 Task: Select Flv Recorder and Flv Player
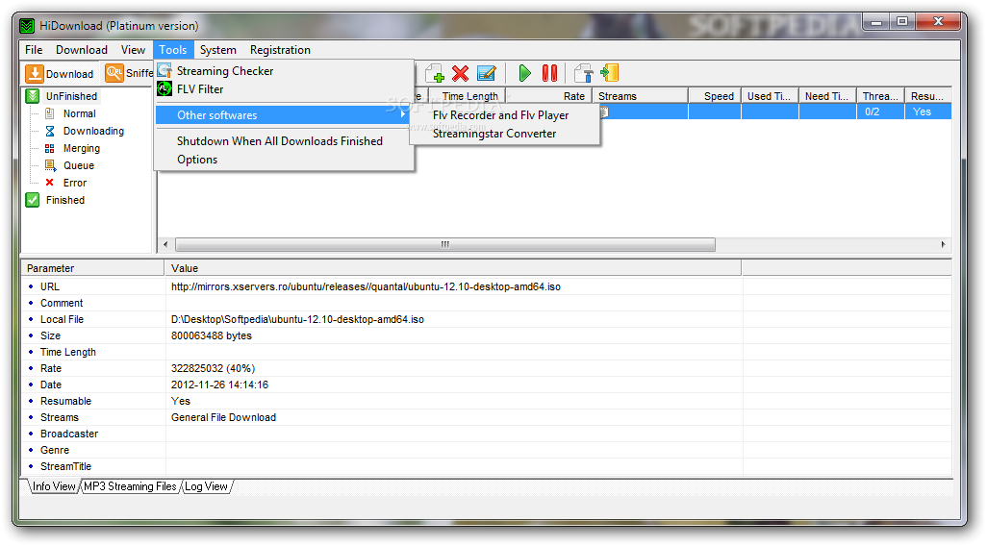(x=500, y=115)
